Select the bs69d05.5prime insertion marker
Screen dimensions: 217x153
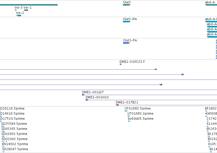(x=129, y=121)
